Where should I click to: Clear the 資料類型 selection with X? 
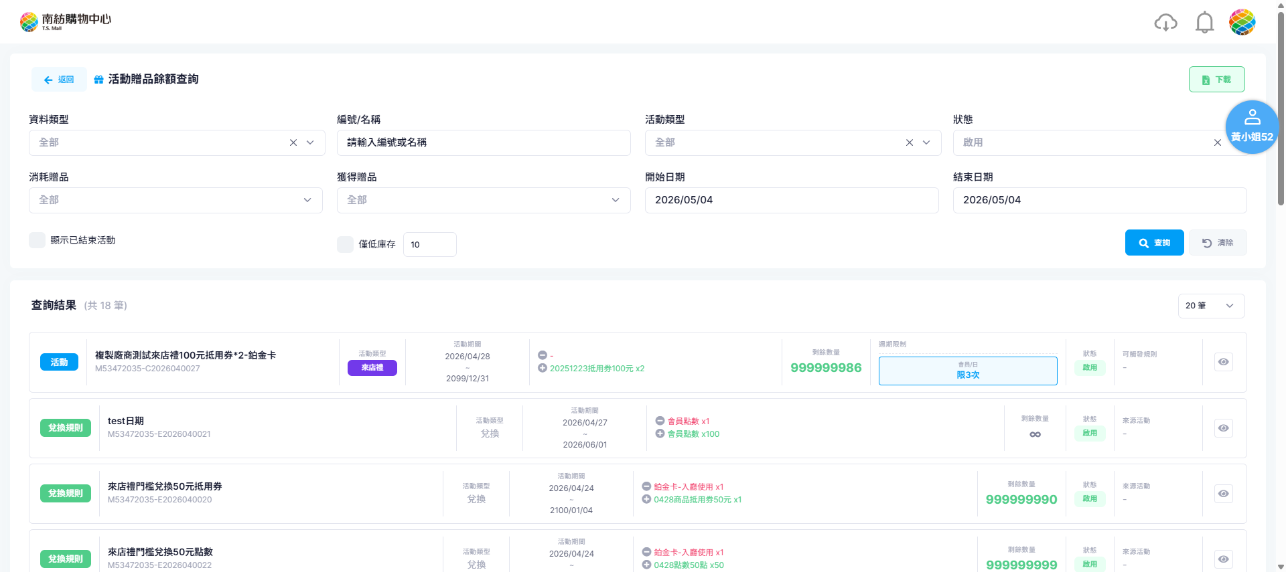pos(293,142)
